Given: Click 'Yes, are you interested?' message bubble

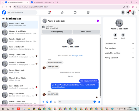Looking at the screenshot, I should click(x=89, y=81).
